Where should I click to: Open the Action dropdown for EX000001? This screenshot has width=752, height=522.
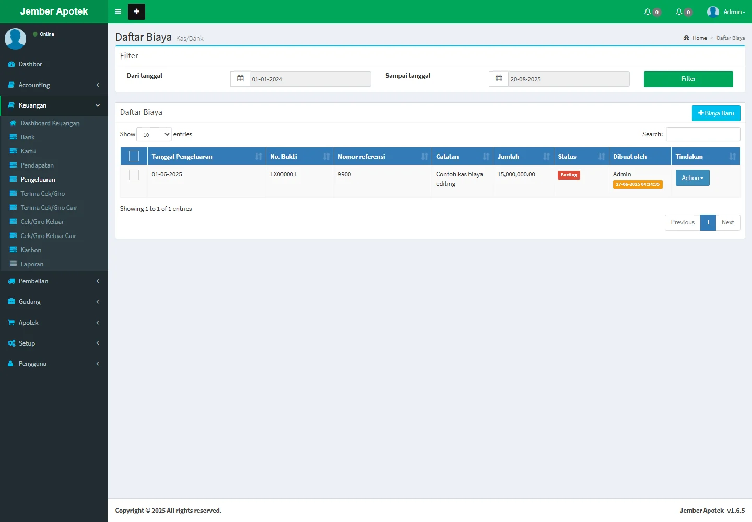click(x=692, y=178)
